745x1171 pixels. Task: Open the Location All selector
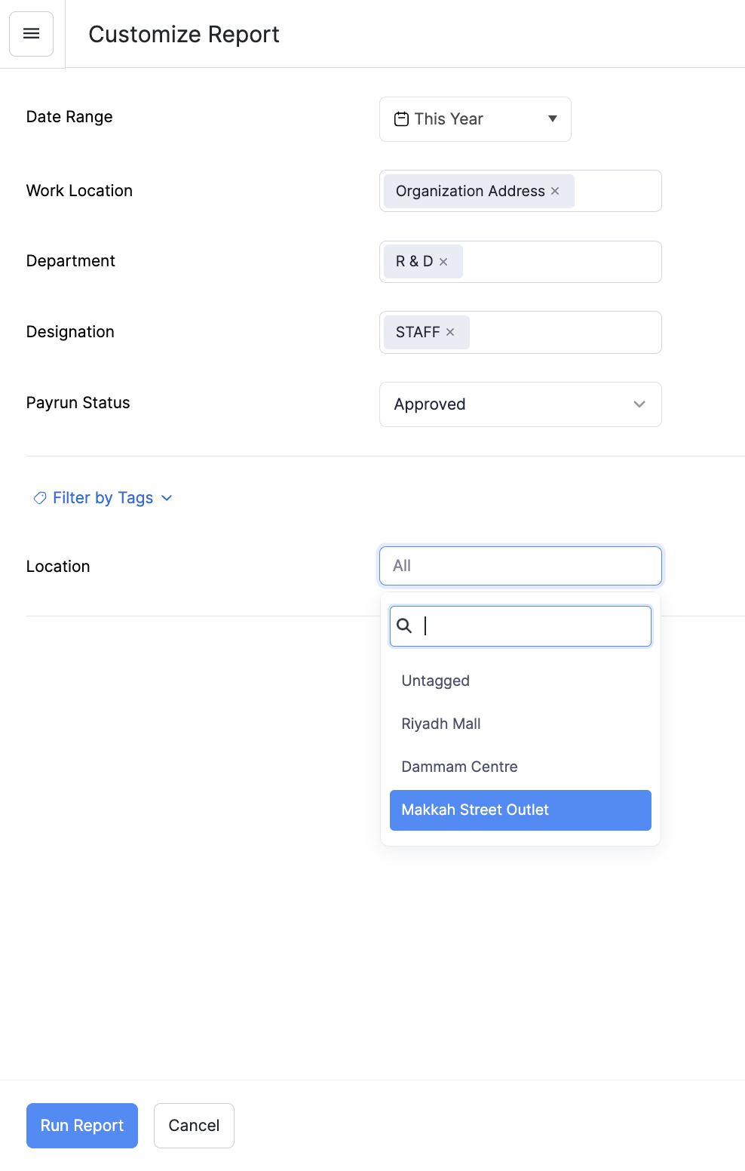click(520, 566)
